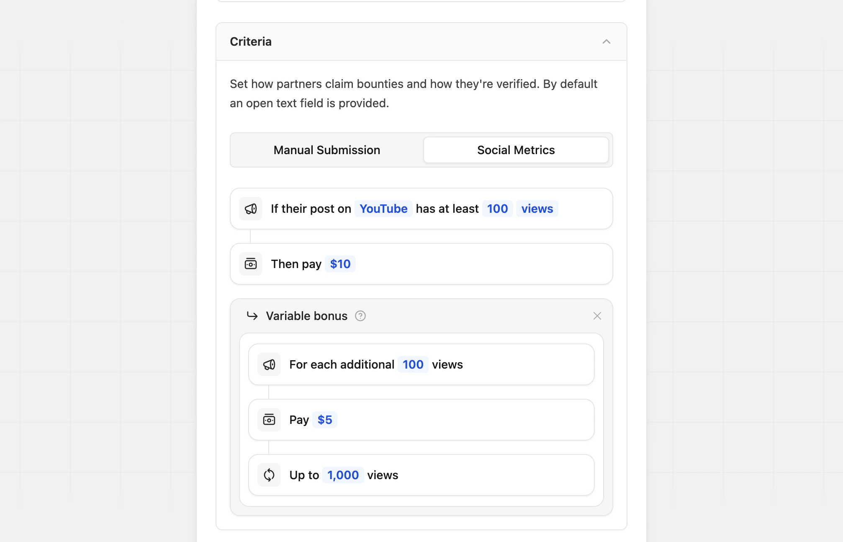This screenshot has width=843, height=542.
Task: Open the views metric type dropdown
Action: pos(537,209)
